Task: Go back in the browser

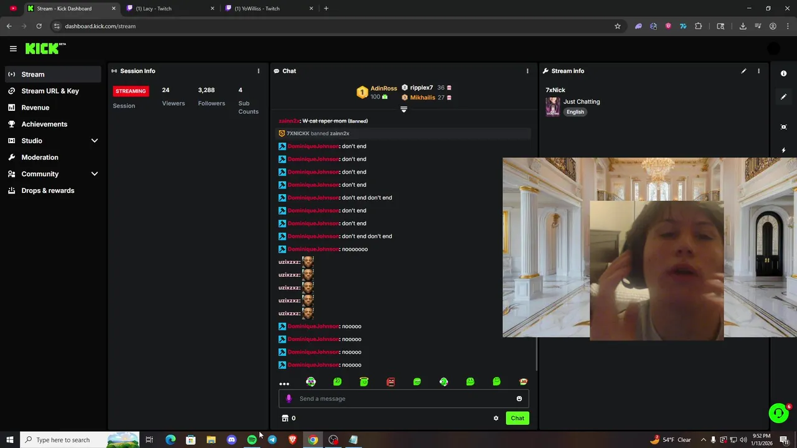Action: point(9,26)
